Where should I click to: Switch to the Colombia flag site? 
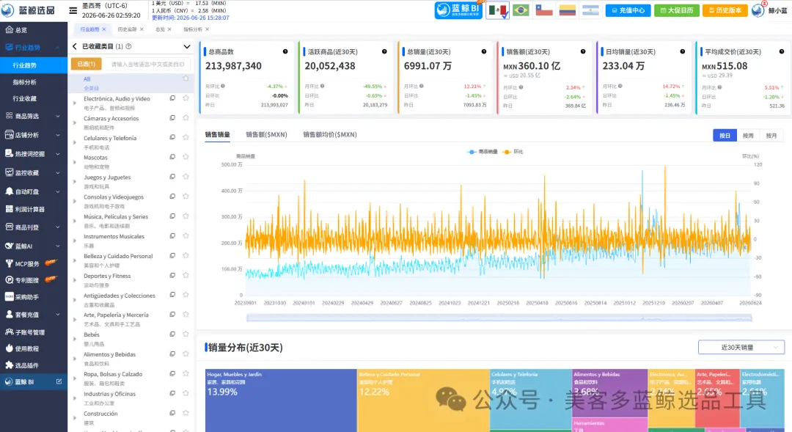(567, 10)
